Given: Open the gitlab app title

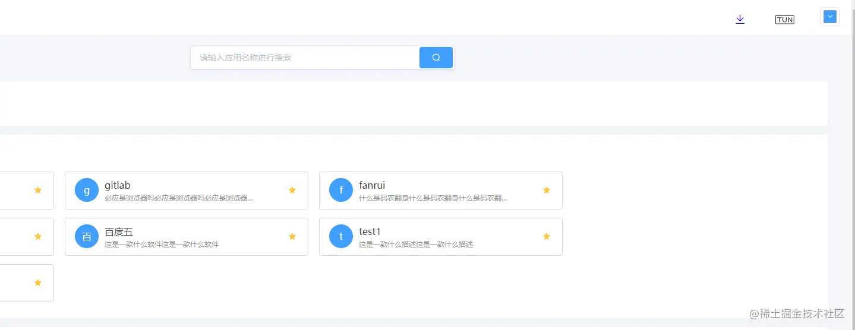Looking at the screenshot, I should (118, 185).
